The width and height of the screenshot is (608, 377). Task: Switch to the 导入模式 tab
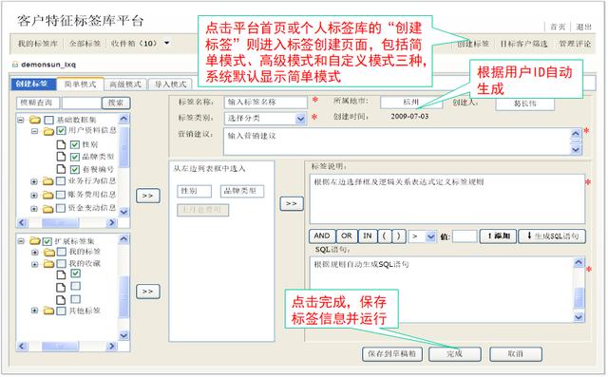click(171, 85)
